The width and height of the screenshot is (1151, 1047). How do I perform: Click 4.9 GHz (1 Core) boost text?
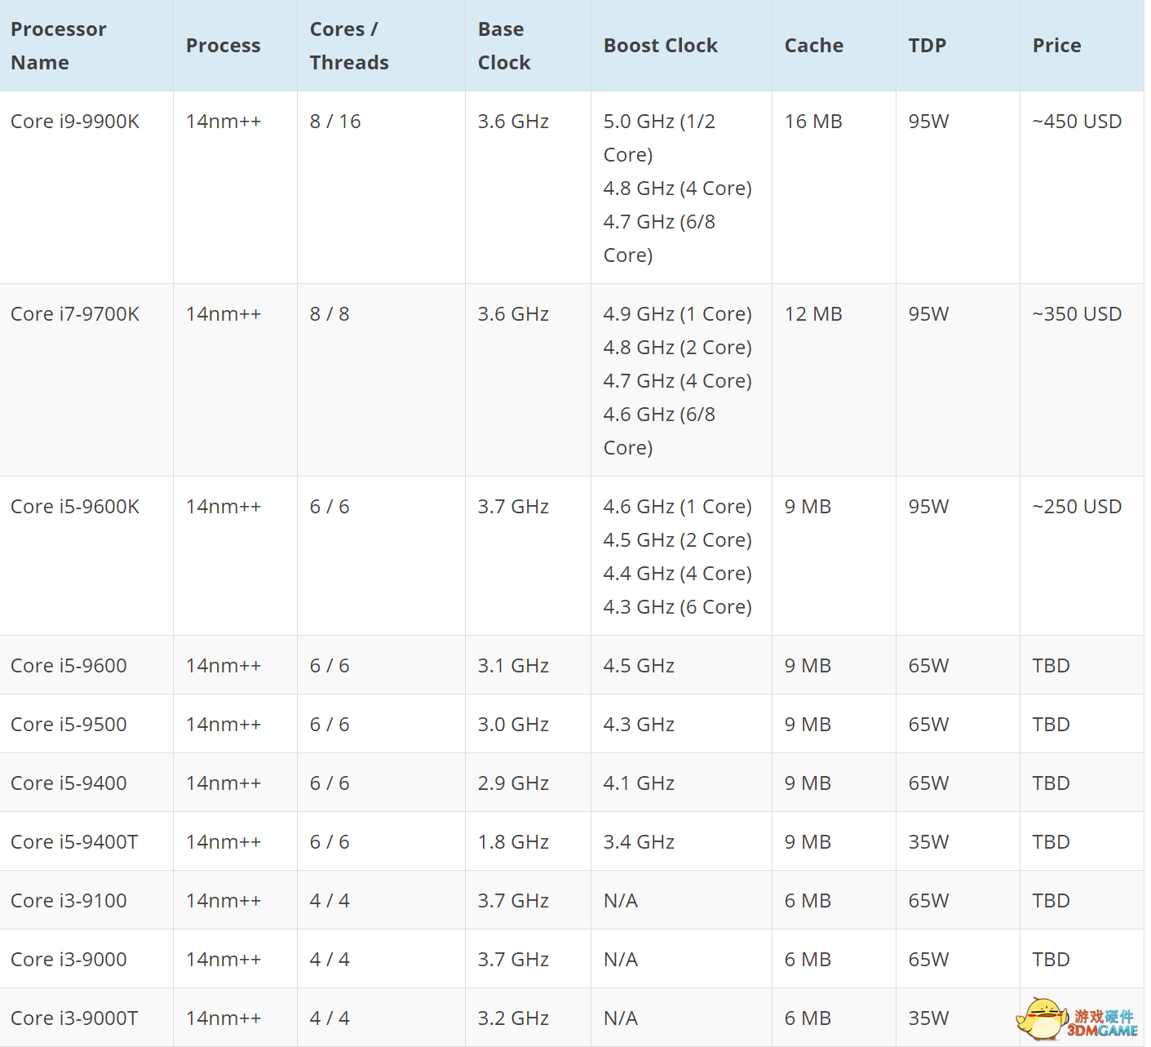pyautogui.click(x=678, y=314)
